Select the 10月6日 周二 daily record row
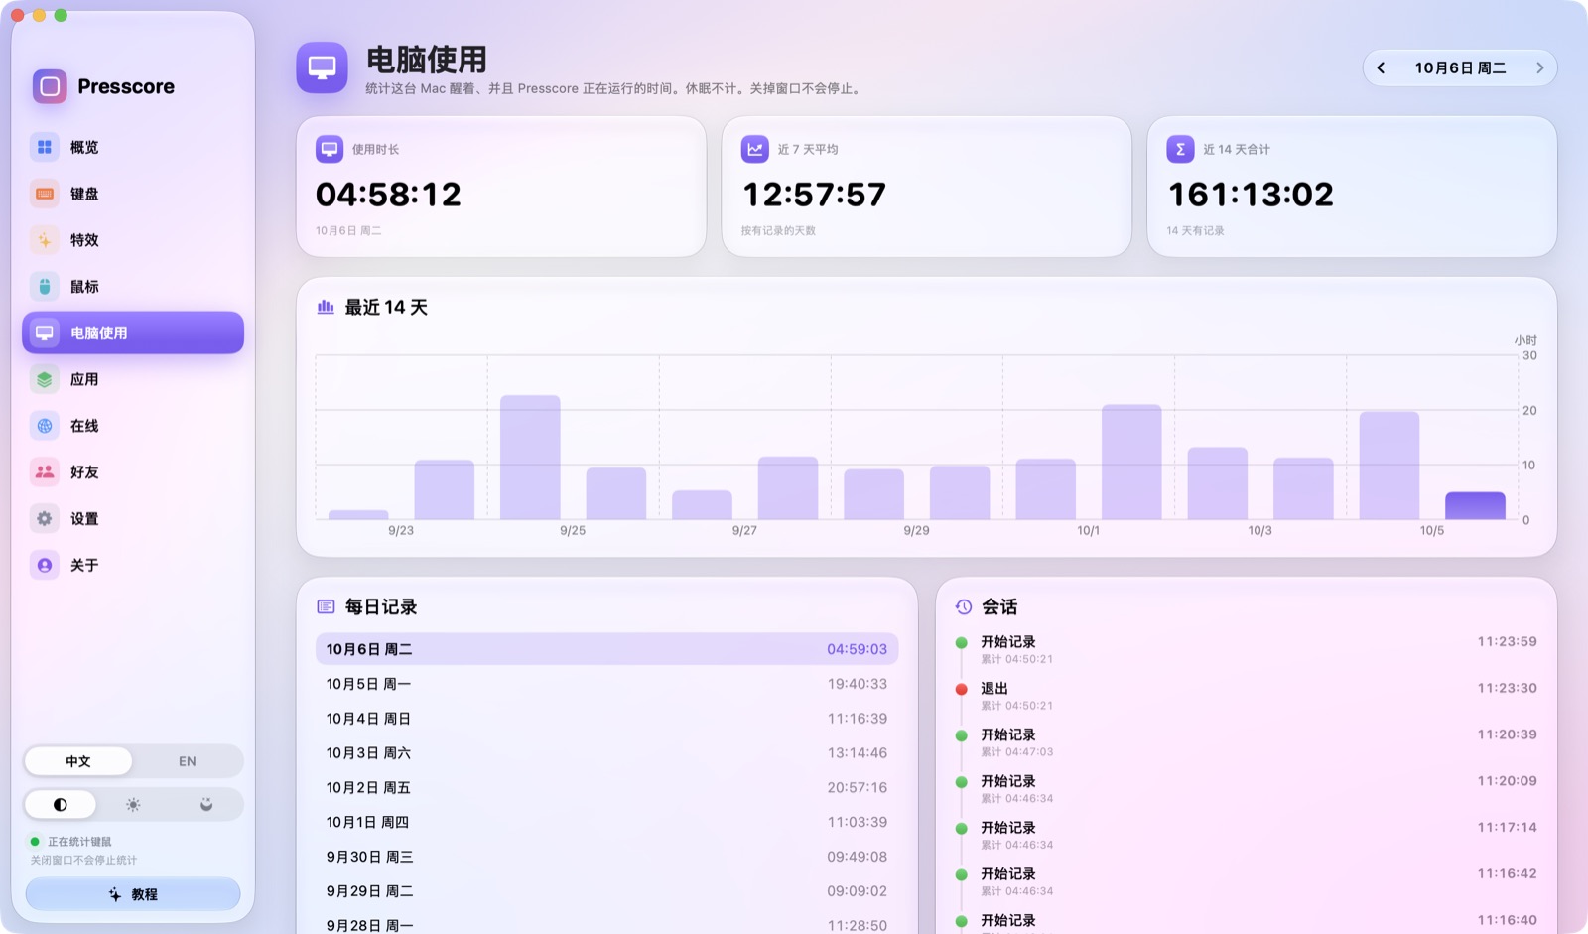The width and height of the screenshot is (1588, 934). pos(606,649)
